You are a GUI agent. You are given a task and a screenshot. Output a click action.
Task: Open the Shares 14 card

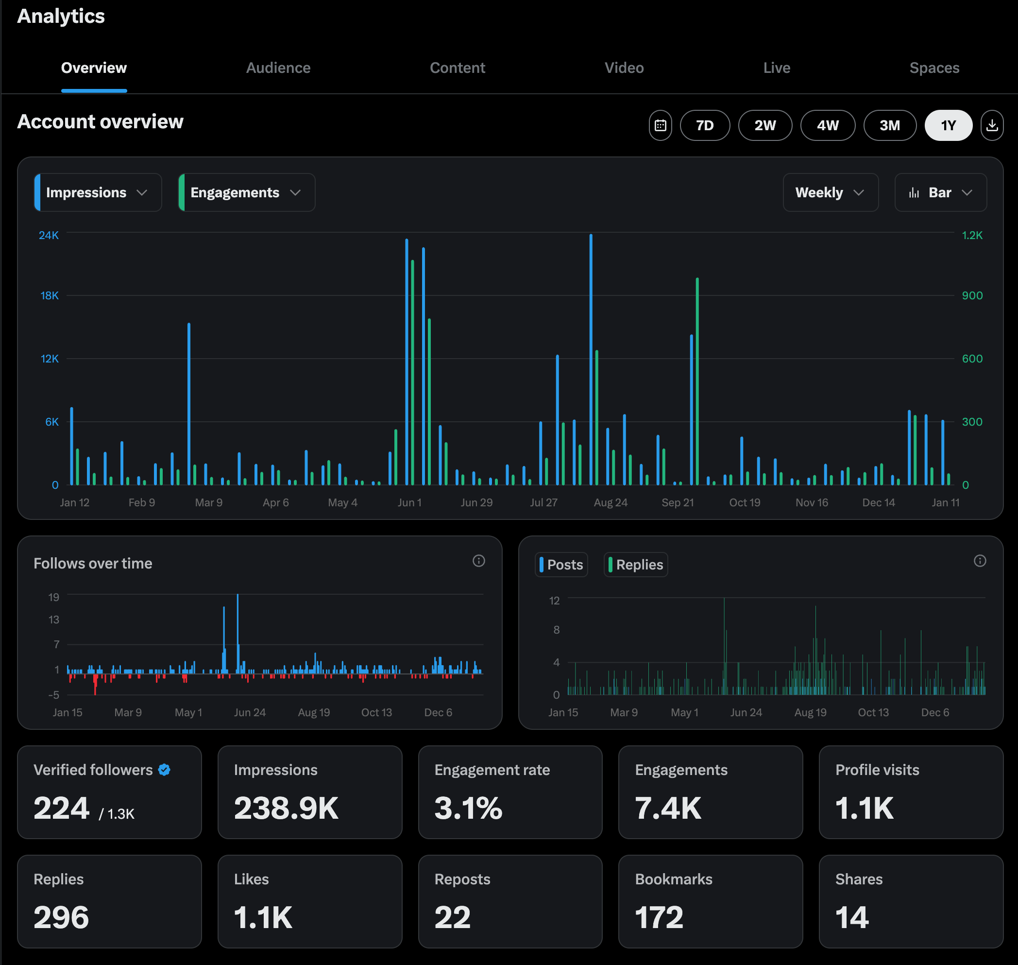coord(911,901)
